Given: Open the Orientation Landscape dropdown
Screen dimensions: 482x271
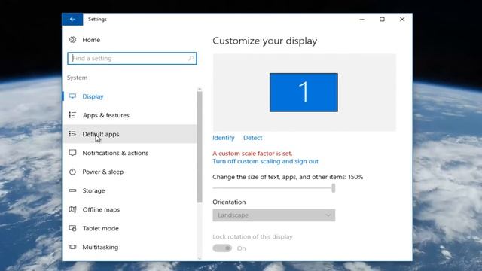Looking at the screenshot, I should (274, 215).
